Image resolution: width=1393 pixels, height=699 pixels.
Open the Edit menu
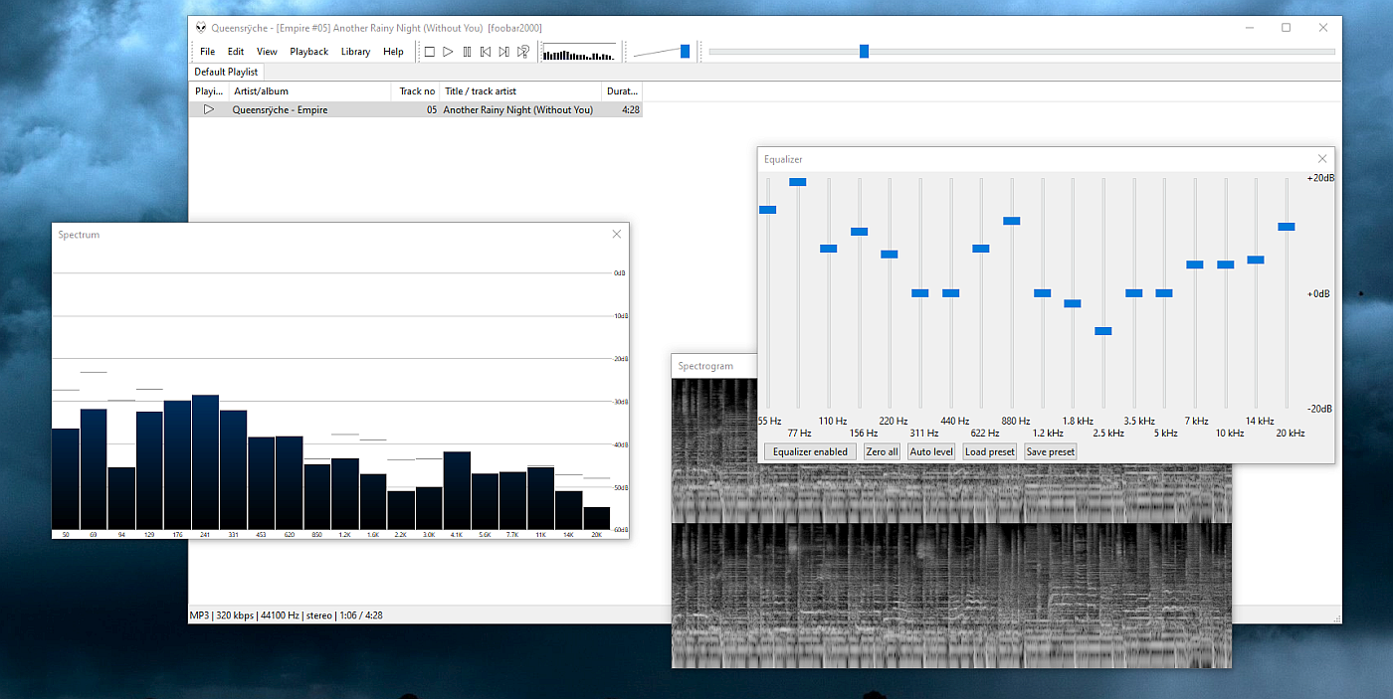pos(236,52)
